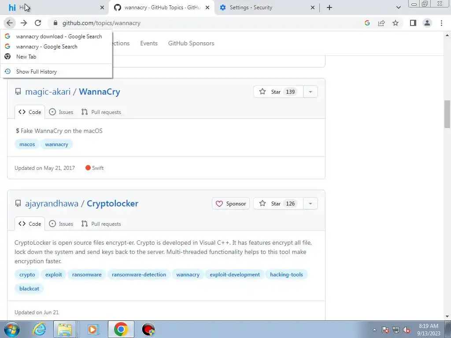Screen dimensions: 451x338
Task: Click the exploit-development topic tag
Action: (235, 275)
